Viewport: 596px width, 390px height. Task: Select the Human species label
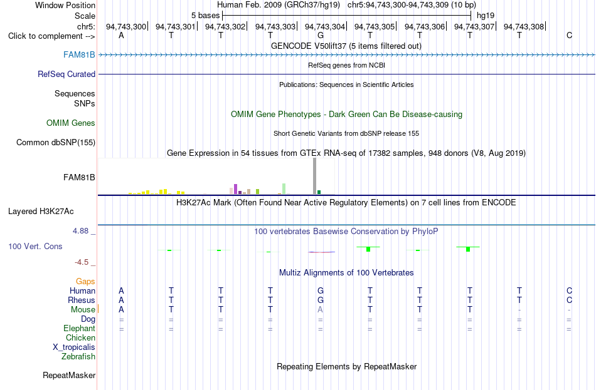pyautogui.click(x=82, y=290)
